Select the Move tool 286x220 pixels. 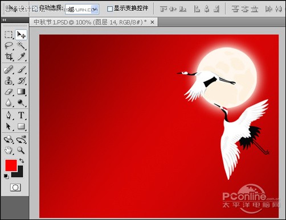[21, 35]
